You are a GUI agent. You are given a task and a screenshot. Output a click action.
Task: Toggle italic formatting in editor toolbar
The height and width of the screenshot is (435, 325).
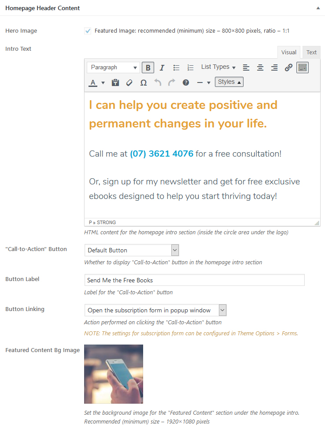coord(162,67)
